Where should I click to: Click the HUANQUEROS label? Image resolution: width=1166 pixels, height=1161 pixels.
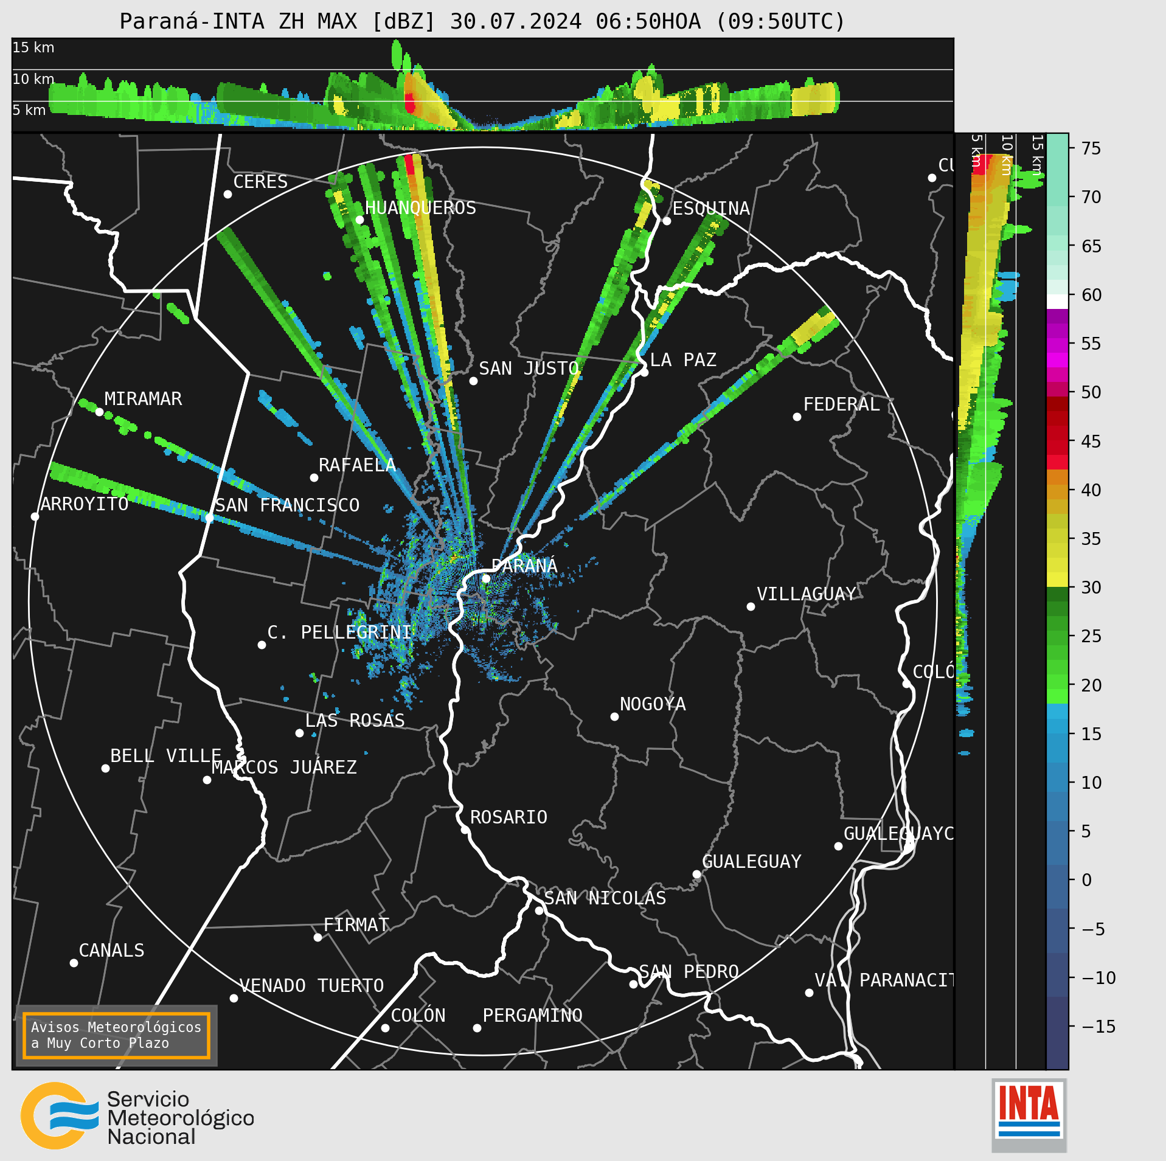pos(420,208)
